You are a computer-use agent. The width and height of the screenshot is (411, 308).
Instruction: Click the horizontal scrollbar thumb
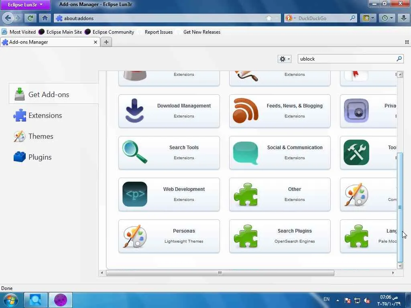(x=220, y=273)
